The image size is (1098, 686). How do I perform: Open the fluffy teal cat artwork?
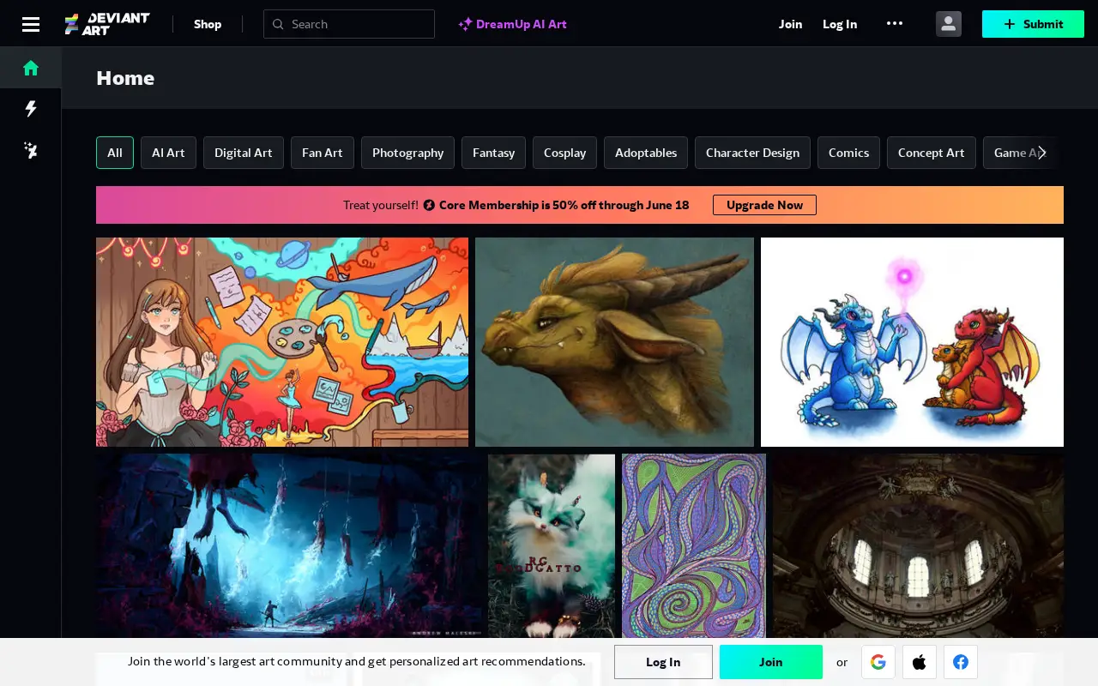tap(552, 545)
